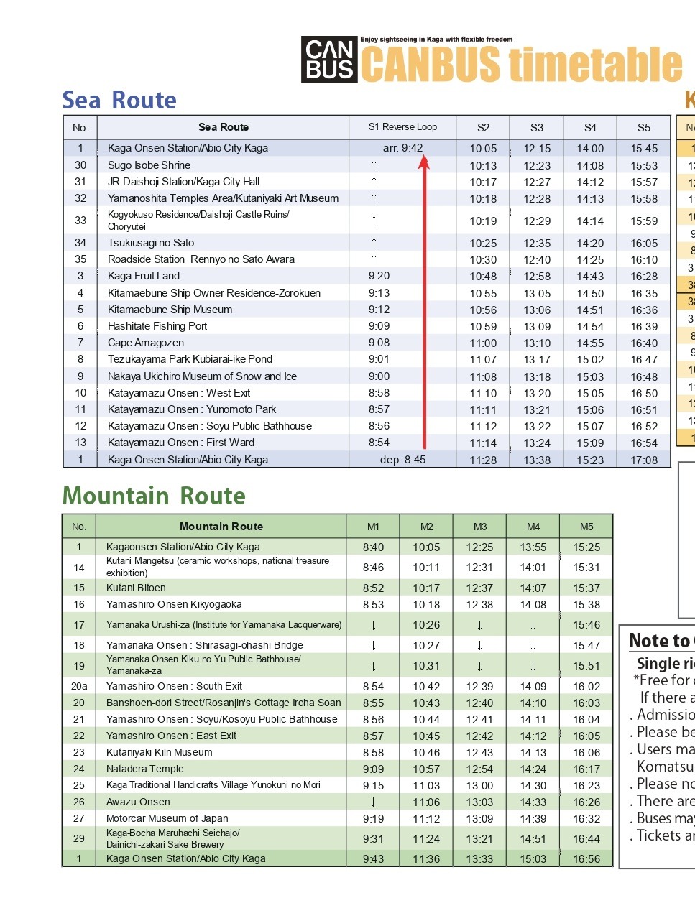Select the S5 column header
This screenshot has height=903, width=695.
point(644,127)
